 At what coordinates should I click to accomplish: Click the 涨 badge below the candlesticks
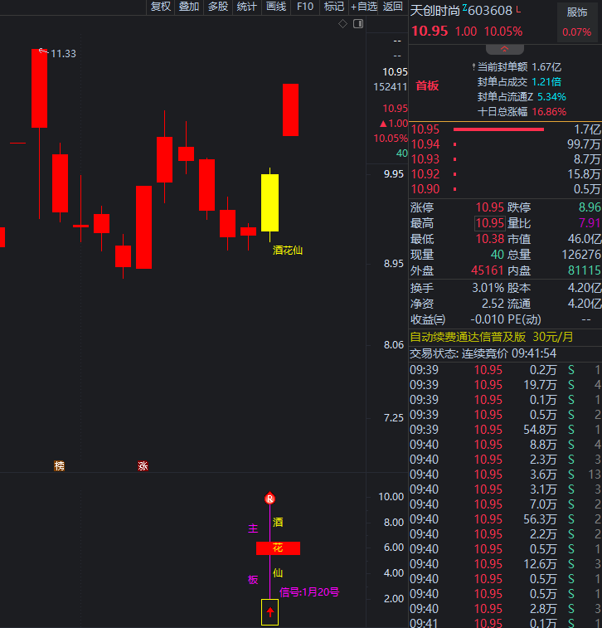tap(143, 466)
